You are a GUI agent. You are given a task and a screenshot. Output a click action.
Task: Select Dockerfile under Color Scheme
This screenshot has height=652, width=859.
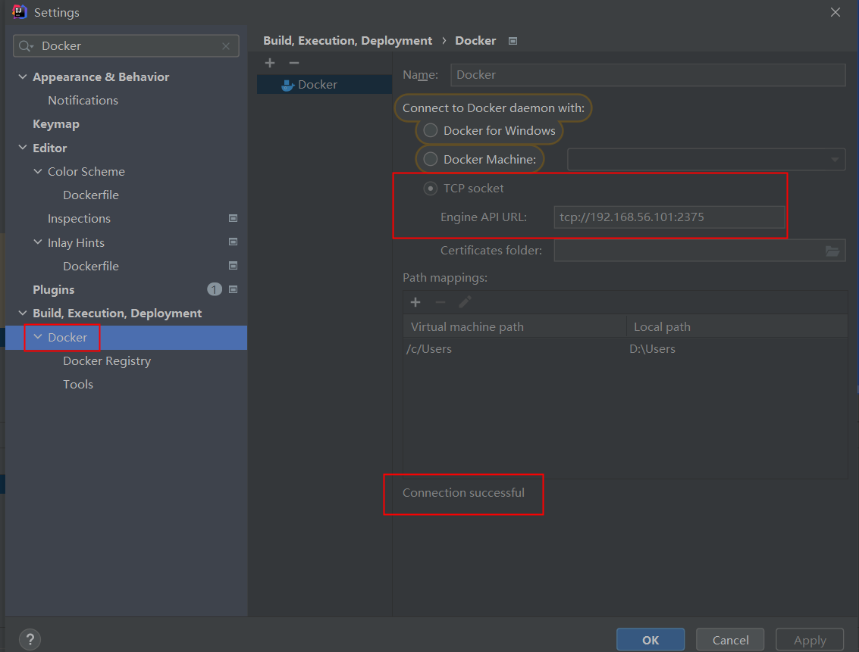tap(91, 195)
